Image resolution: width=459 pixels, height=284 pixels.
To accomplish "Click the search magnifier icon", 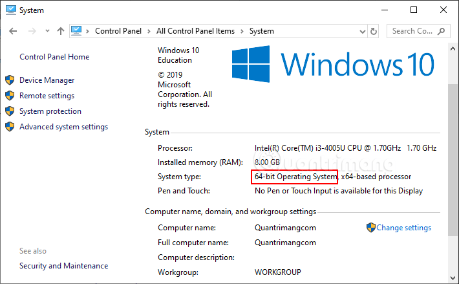I will 441,31.
